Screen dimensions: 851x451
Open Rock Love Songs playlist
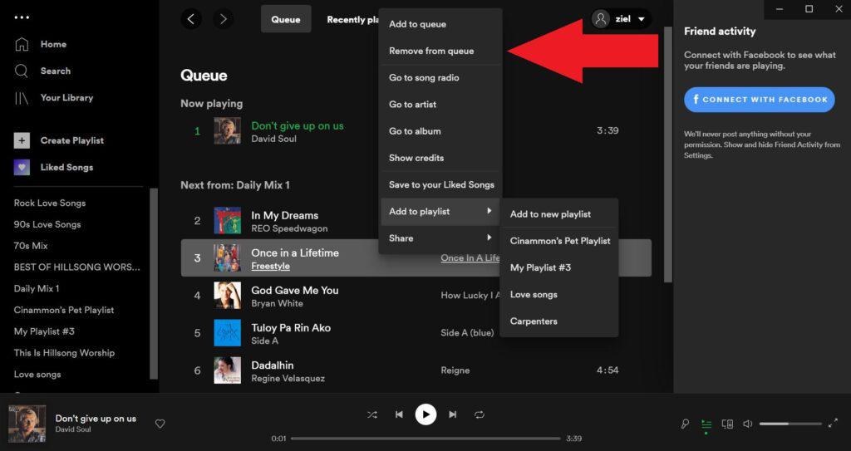tap(50, 203)
